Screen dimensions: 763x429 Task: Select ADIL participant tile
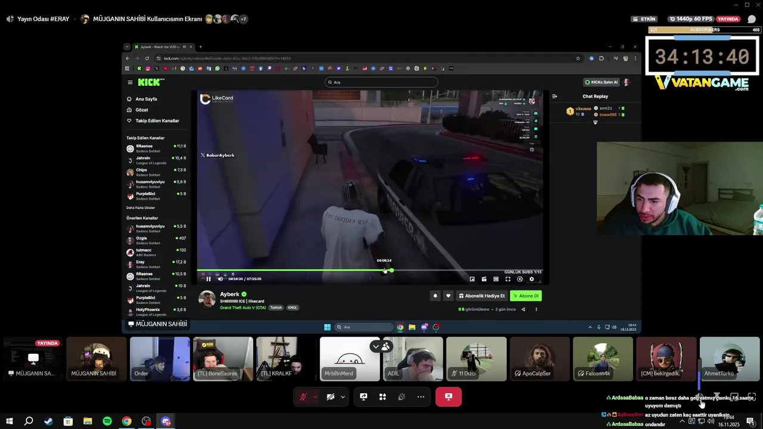click(x=413, y=359)
